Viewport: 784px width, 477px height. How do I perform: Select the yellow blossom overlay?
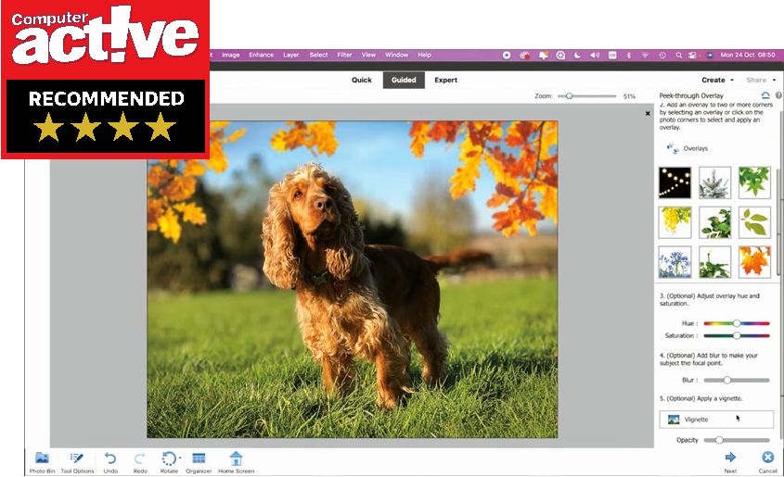[675, 222]
